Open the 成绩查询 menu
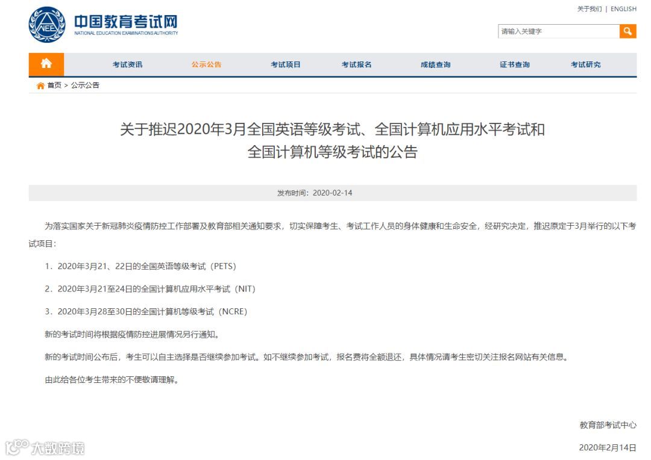This screenshot has height=460, width=651. point(436,64)
